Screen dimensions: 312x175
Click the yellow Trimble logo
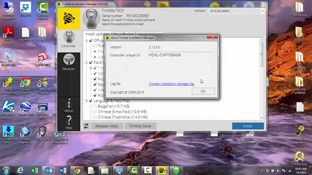(x=69, y=19)
